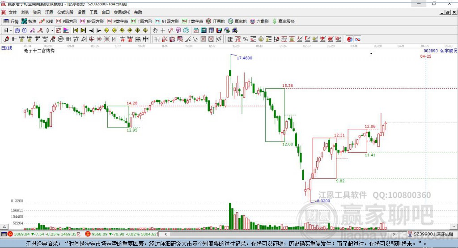Select the rectangle frame tool
The image size is (458, 248).
pos(157,39)
